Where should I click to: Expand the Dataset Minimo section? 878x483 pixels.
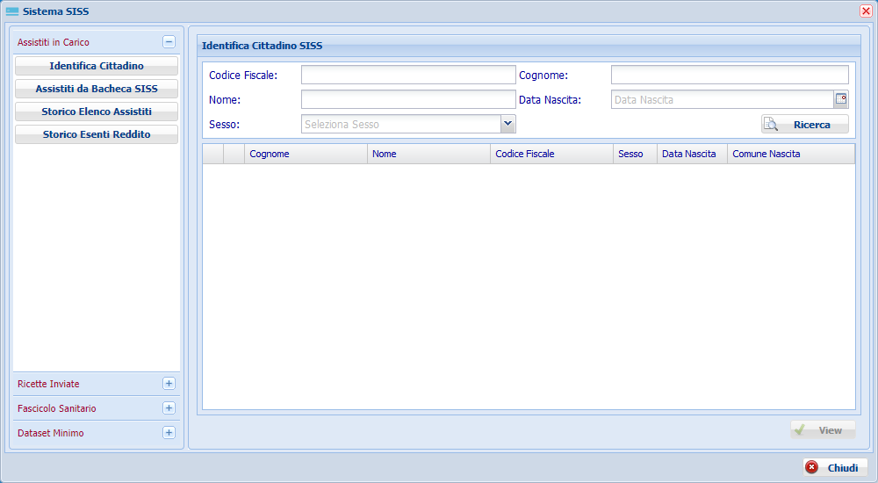(x=169, y=433)
